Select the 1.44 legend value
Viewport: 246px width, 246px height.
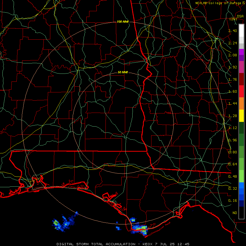pyautogui.click(x=233, y=104)
